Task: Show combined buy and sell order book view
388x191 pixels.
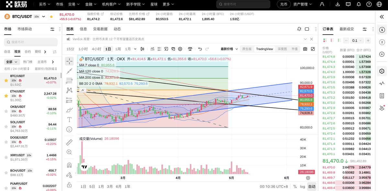Action: point(325,40)
